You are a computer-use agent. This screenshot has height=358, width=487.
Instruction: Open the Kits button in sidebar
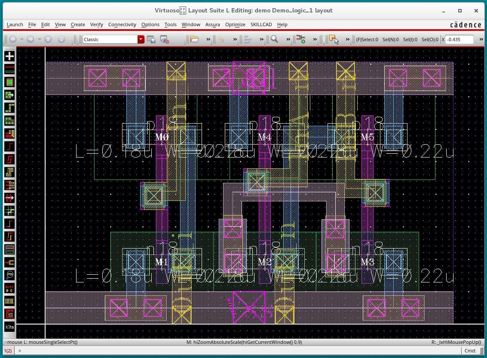(9, 327)
